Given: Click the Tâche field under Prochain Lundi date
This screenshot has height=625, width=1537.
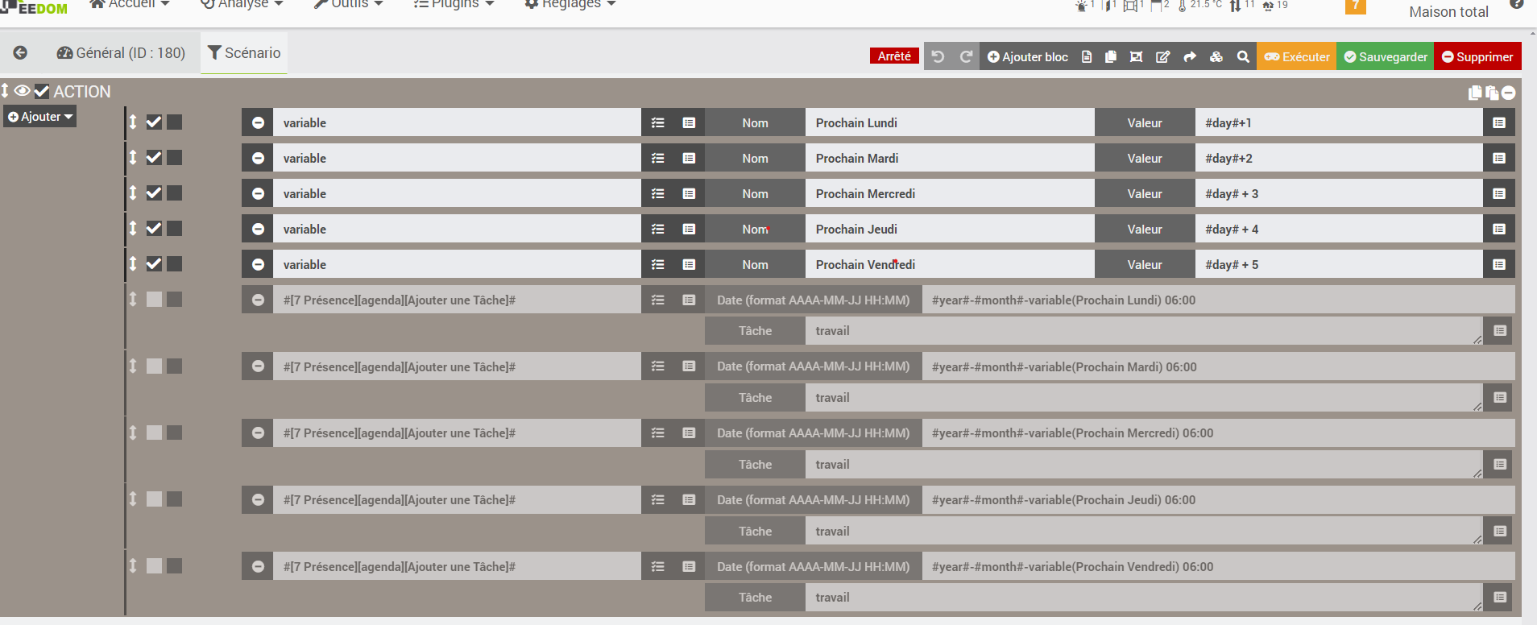Looking at the screenshot, I should [x=1144, y=331].
